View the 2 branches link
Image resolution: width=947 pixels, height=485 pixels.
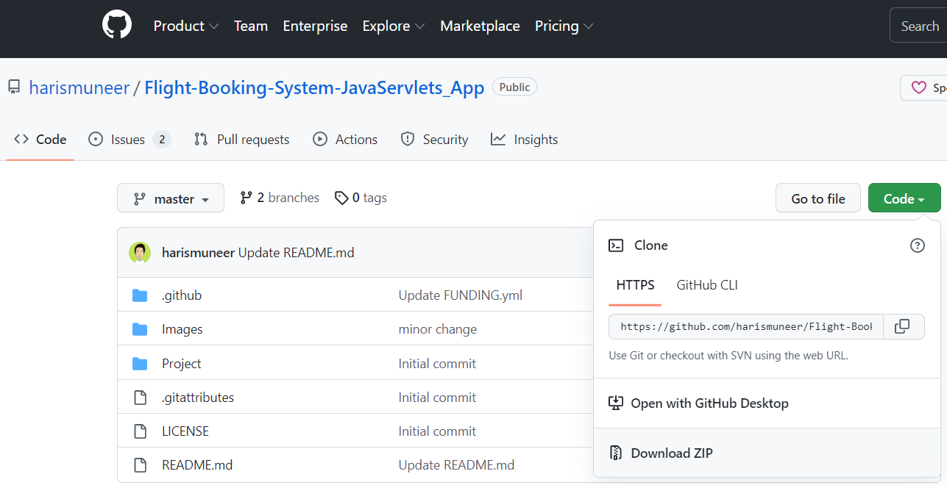point(280,198)
